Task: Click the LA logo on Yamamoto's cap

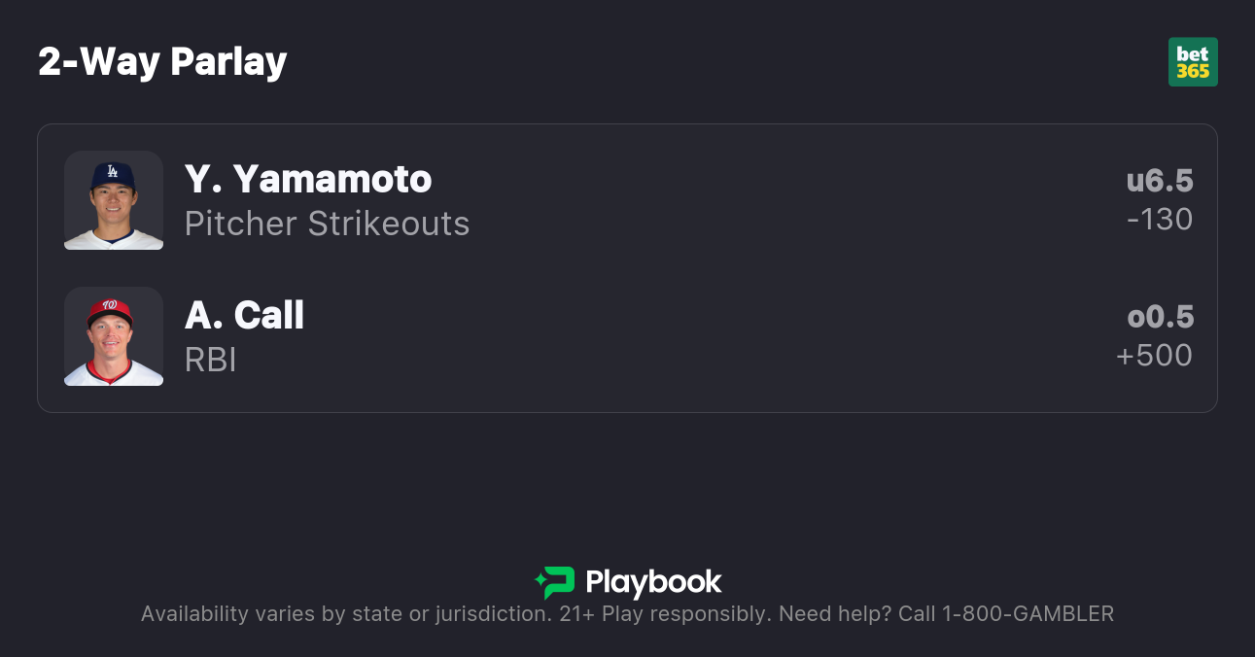Action: point(113,171)
